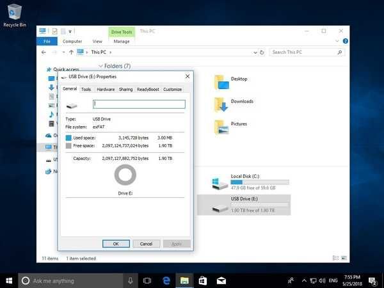Click the Properties icon in quick access toolbar
The image size is (384, 288).
tap(55, 31)
